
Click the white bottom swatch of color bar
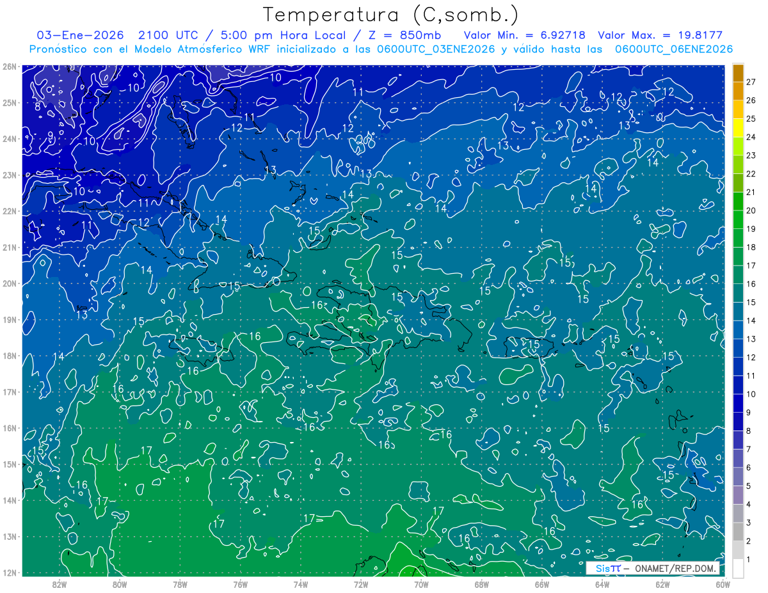click(x=738, y=568)
